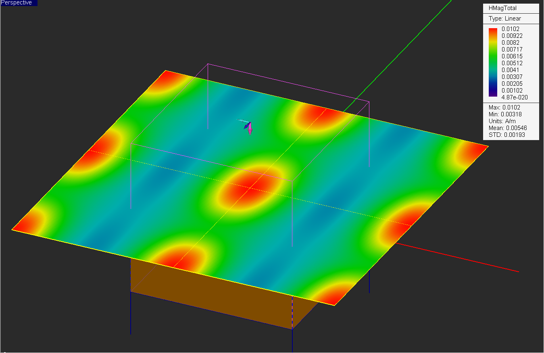
Task: Select the HMagTotal legend title
Action: [502, 8]
